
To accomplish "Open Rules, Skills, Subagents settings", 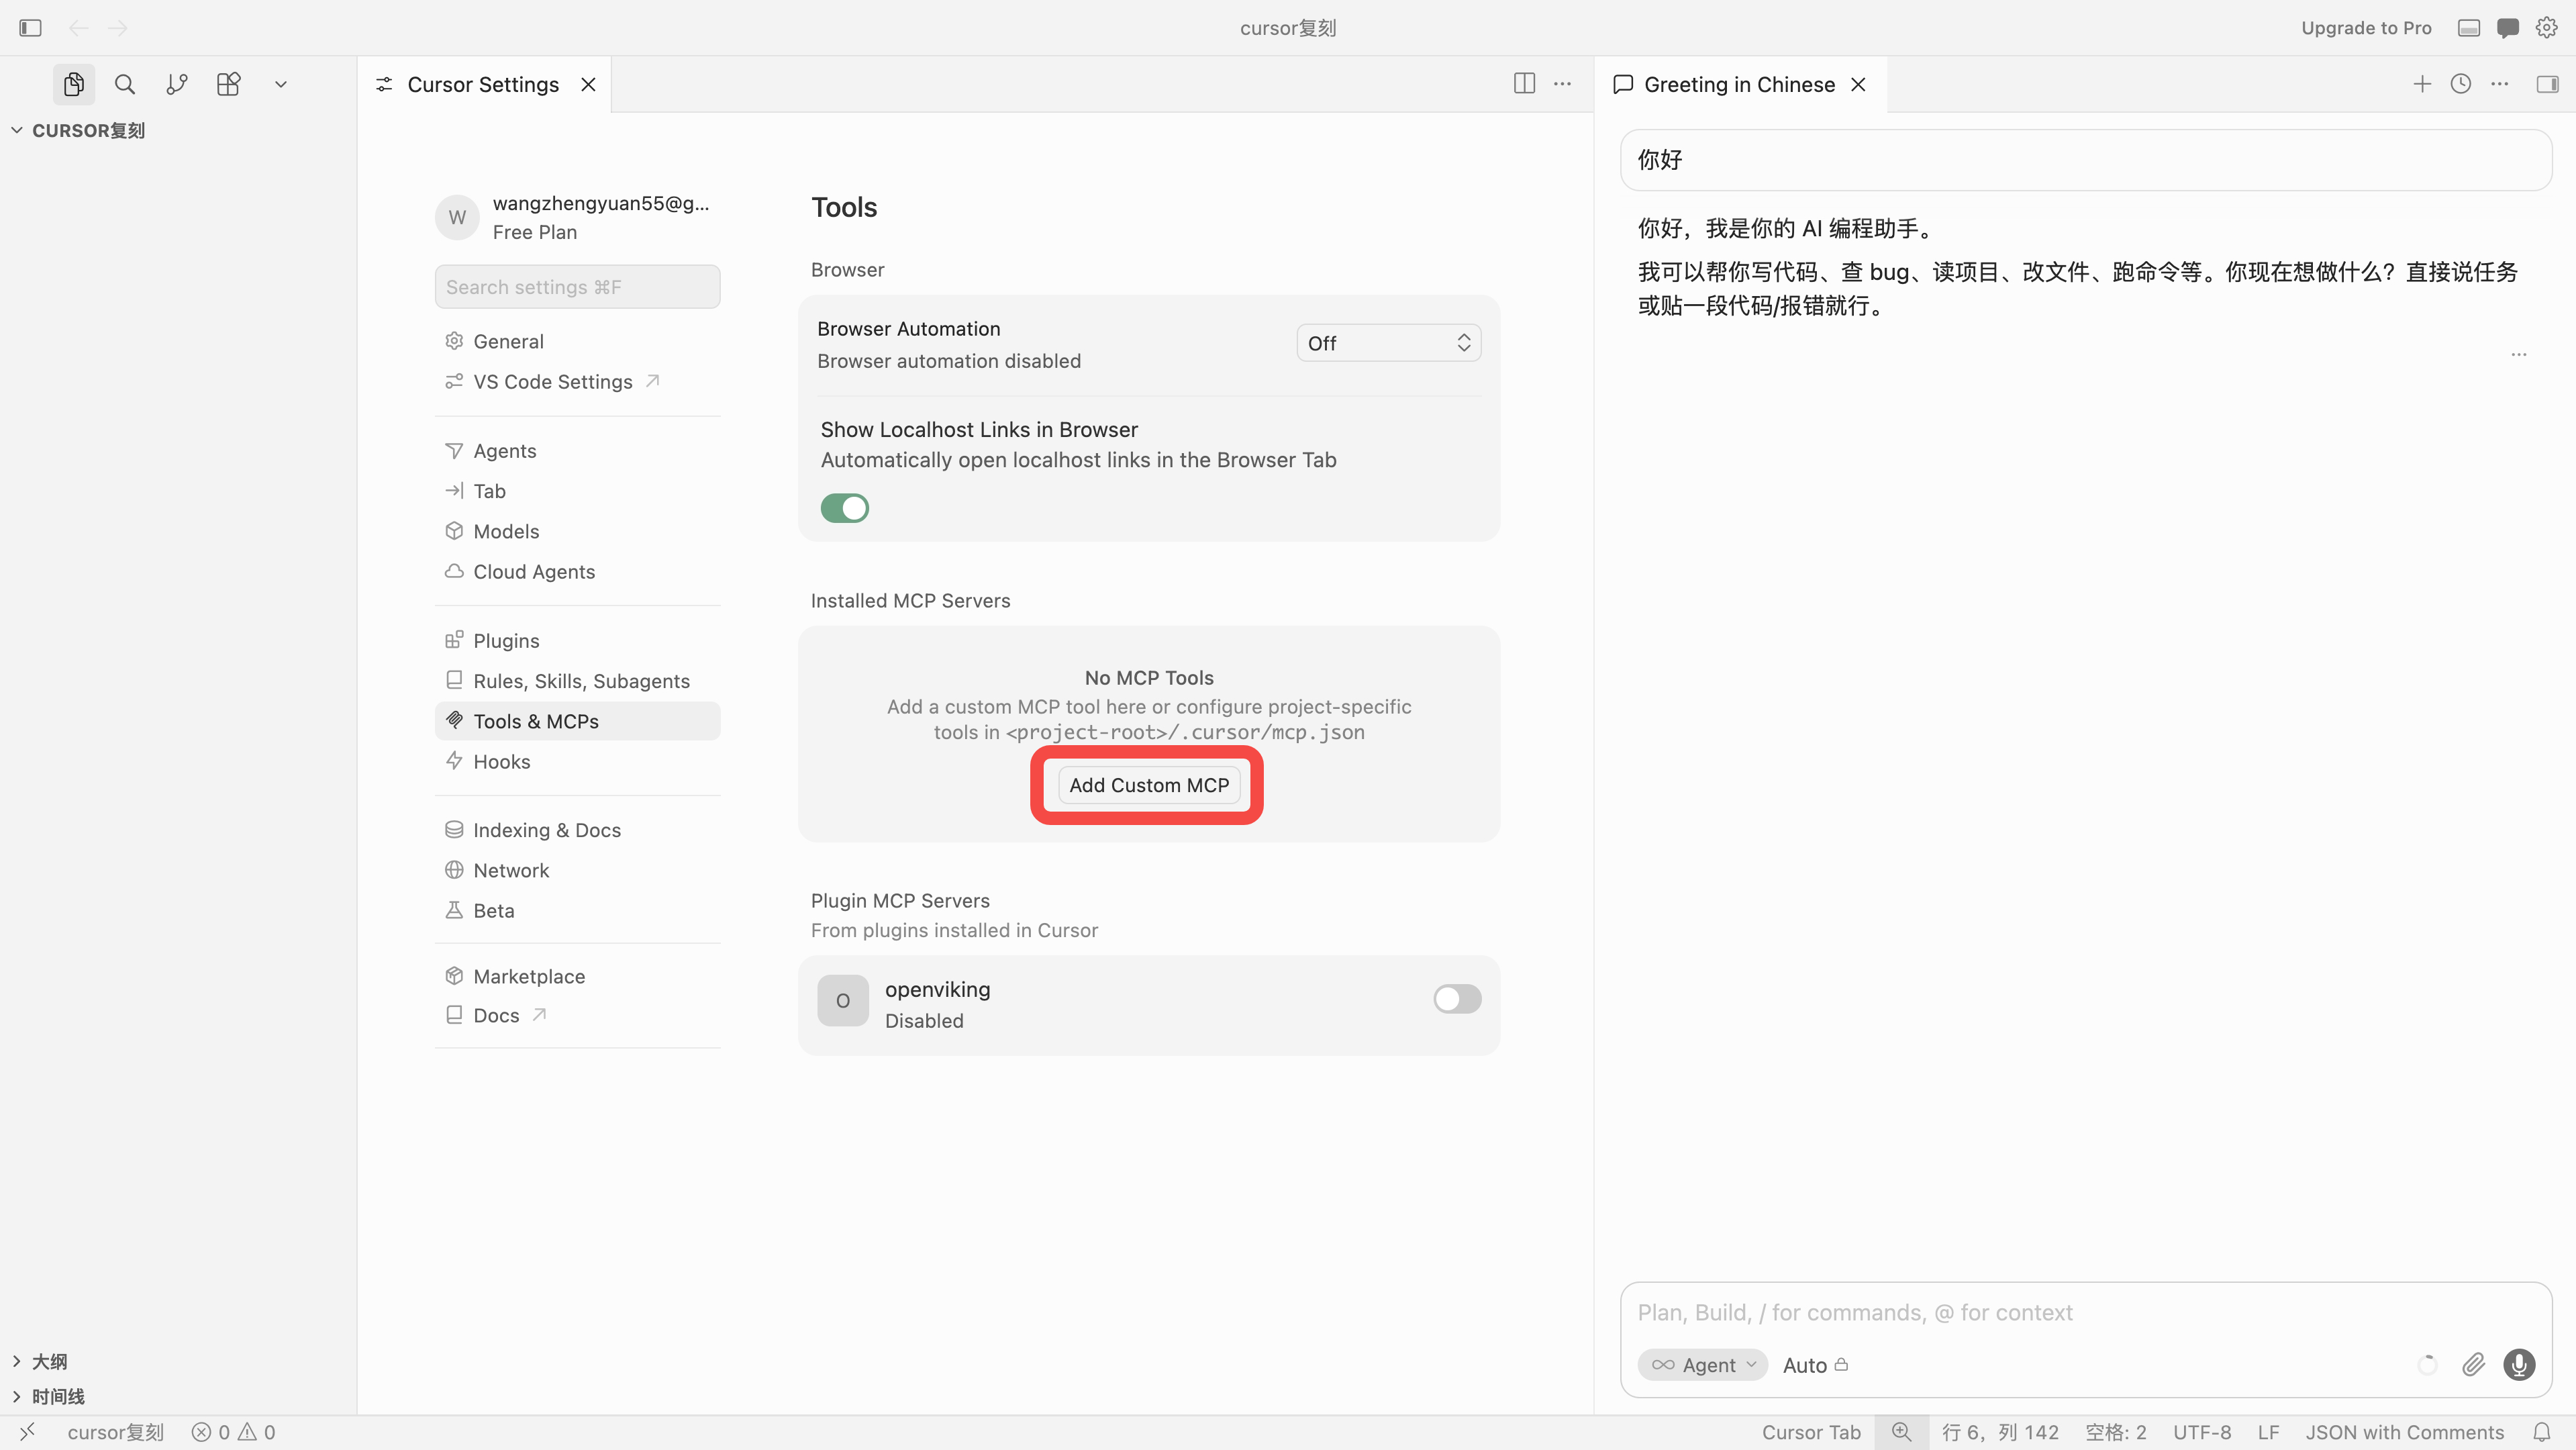I will [577, 681].
